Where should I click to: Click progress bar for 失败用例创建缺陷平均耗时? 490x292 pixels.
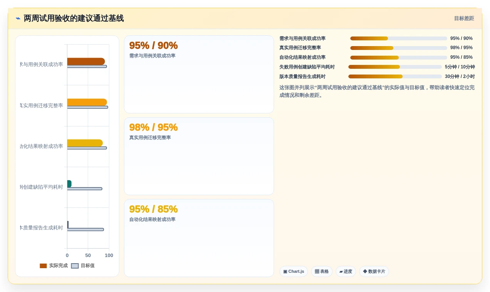tap(395, 67)
